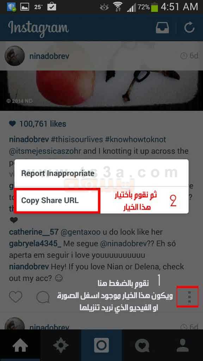Screen dimensions: 203x361
Task: Open catherine__57 commenter profile
Action: (x=33, y=232)
